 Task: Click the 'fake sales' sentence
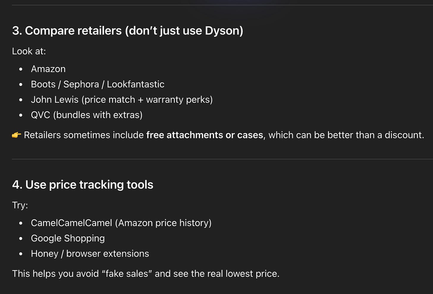point(146,274)
